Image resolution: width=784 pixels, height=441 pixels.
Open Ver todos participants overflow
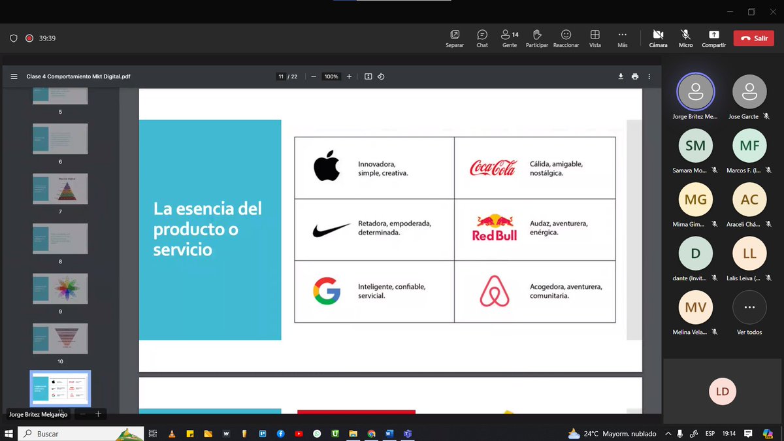pyautogui.click(x=749, y=308)
